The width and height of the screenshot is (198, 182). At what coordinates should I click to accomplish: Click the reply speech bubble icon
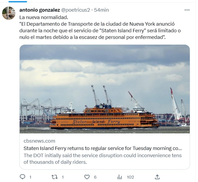point(23,177)
